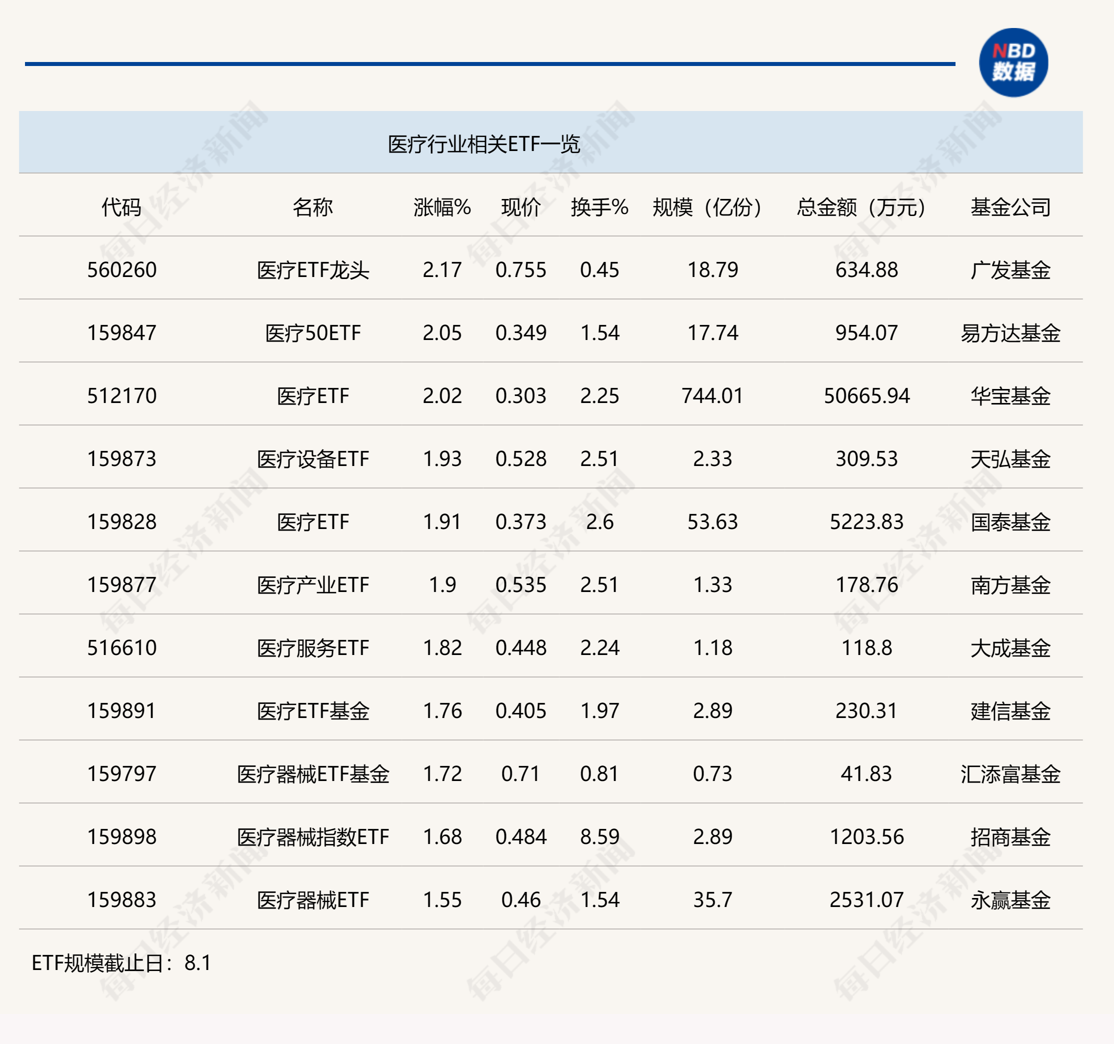The height and width of the screenshot is (1044, 1114).
Task: Click the table title 医疗行业相关ETF一览
Action: pyautogui.click(x=483, y=144)
